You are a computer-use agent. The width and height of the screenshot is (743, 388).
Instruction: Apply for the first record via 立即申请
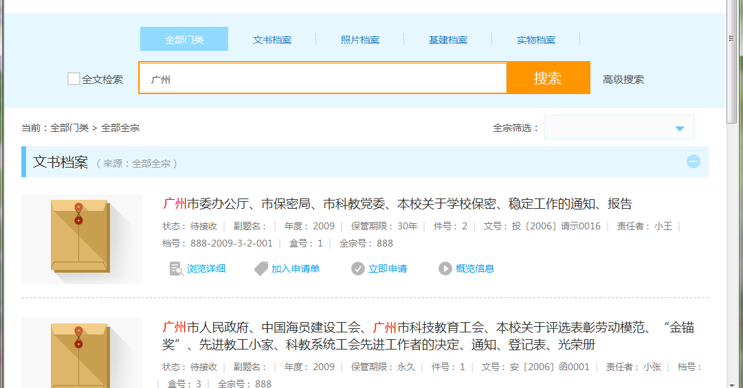click(x=388, y=269)
